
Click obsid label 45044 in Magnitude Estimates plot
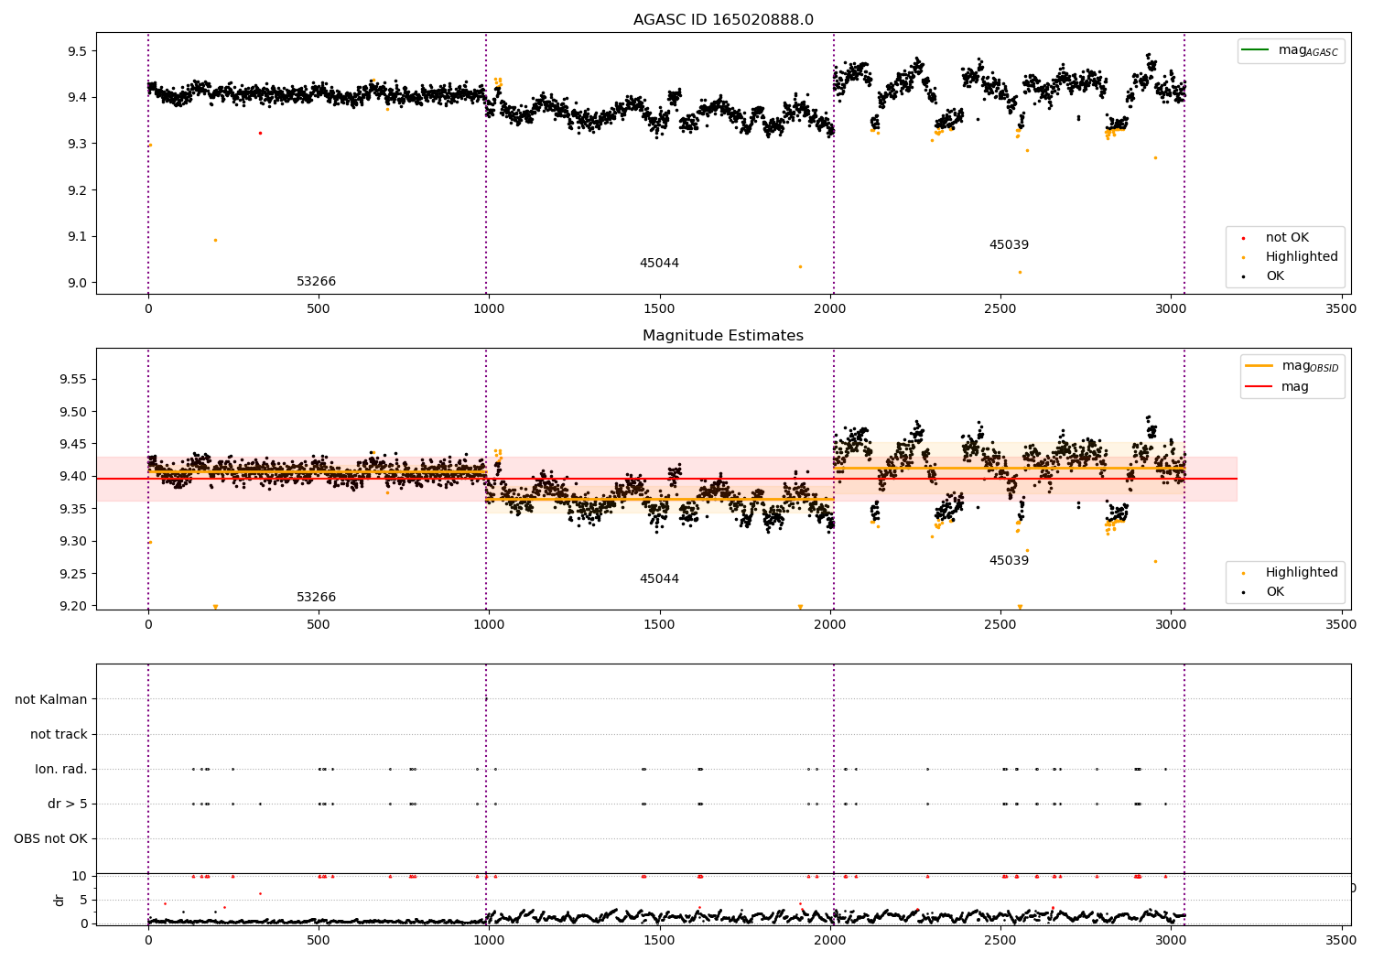659,579
